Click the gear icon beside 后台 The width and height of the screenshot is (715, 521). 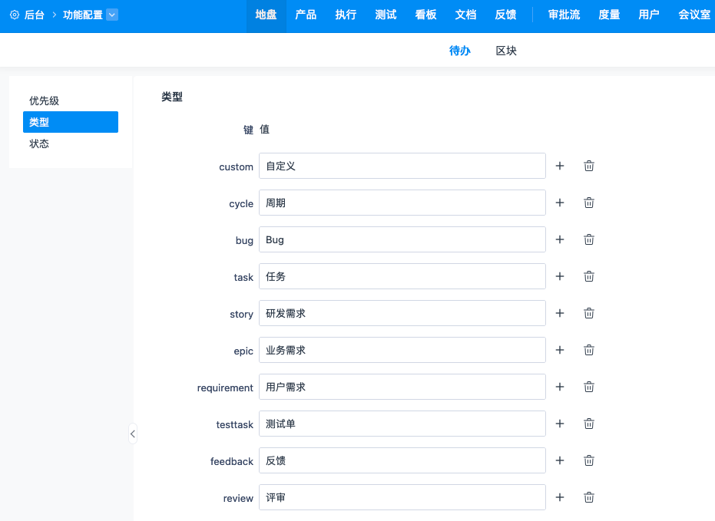coord(14,15)
